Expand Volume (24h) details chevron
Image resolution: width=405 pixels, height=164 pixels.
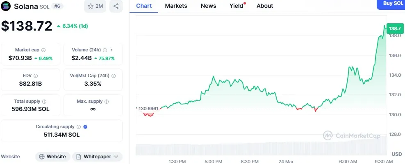[112, 50]
